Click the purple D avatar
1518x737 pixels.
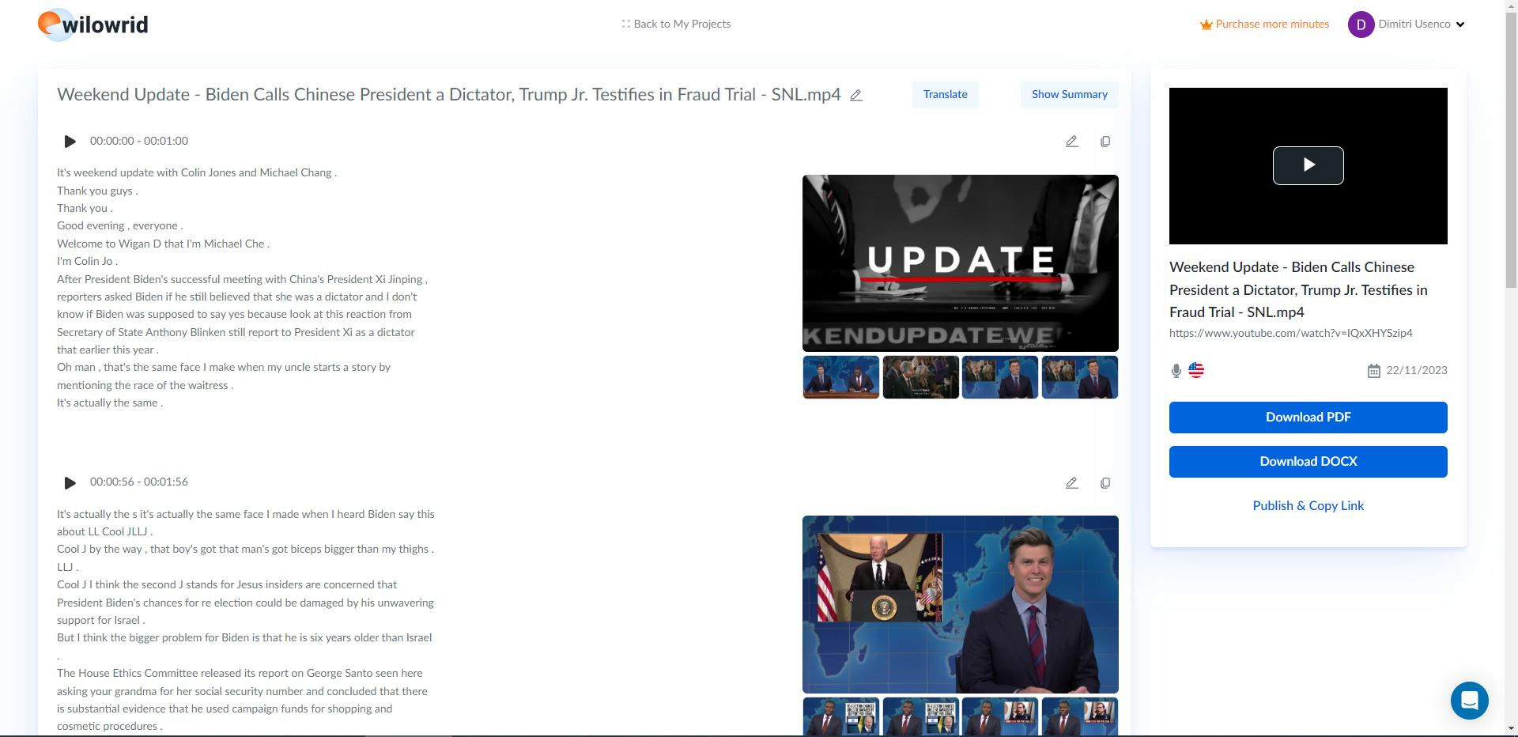pyautogui.click(x=1361, y=25)
